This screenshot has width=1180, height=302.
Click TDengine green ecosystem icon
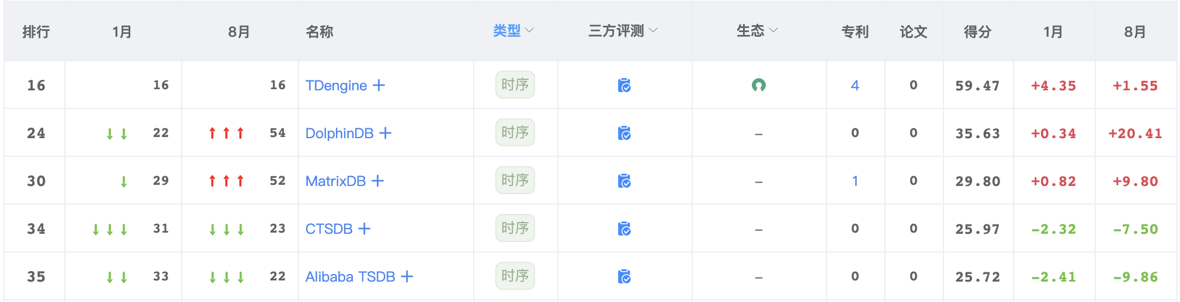[758, 85]
